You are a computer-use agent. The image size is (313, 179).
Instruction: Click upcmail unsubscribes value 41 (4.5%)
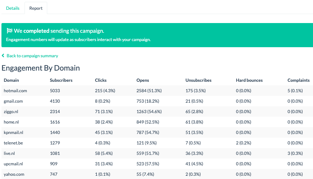(x=194, y=164)
